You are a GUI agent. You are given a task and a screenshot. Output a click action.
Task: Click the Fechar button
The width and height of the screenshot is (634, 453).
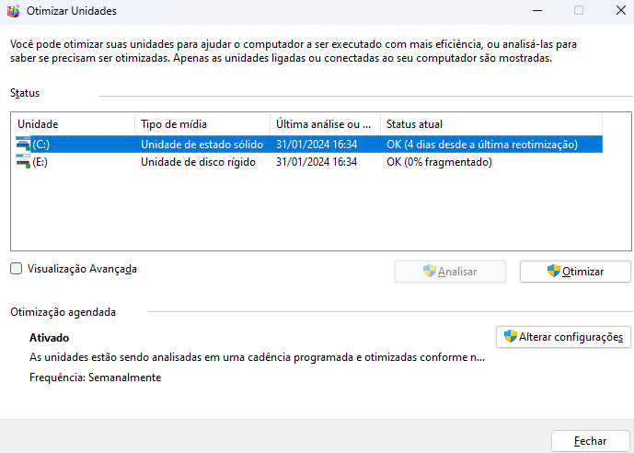click(x=591, y=441)
